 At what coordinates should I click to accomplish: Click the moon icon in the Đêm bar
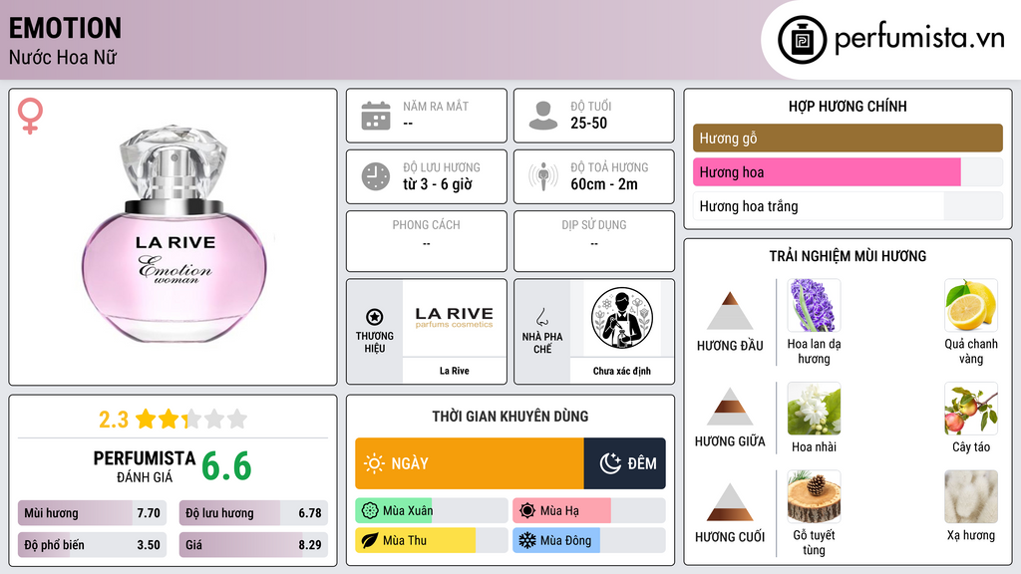coord(610,463)
